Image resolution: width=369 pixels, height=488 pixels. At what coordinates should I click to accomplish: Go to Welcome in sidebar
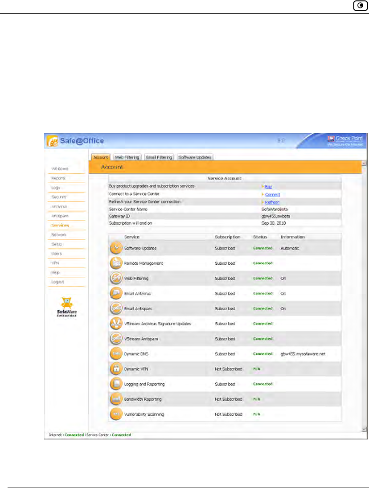pos(60,169)
